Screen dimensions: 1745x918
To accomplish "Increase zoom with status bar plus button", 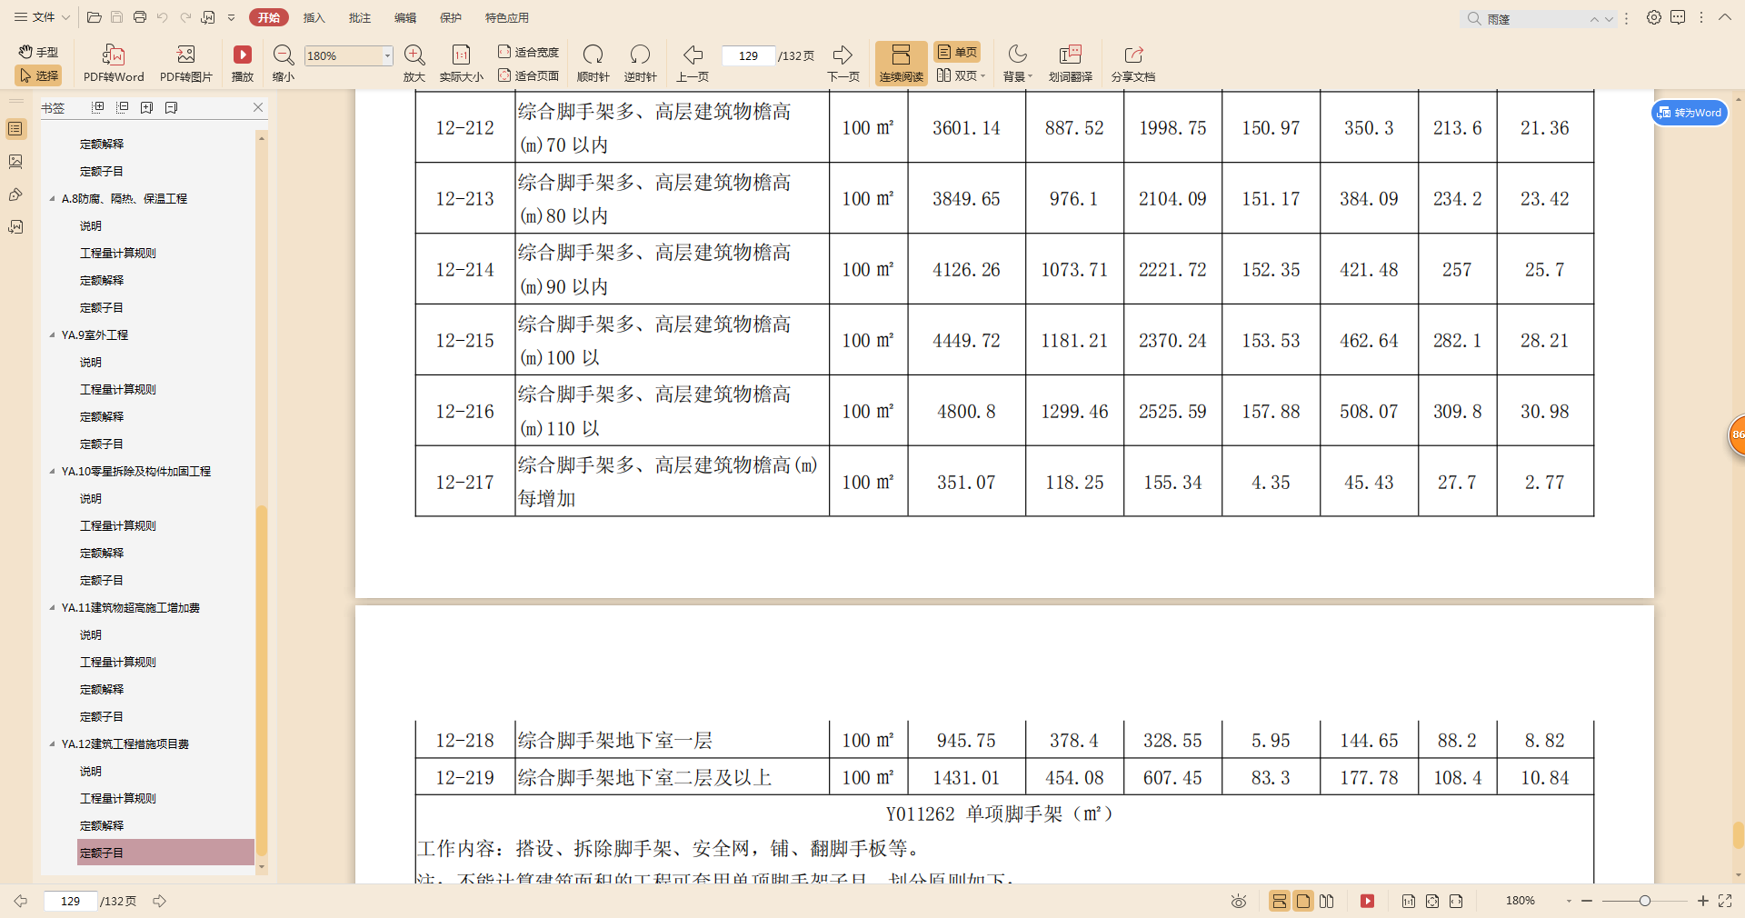I will click(x=1702, y=901).
